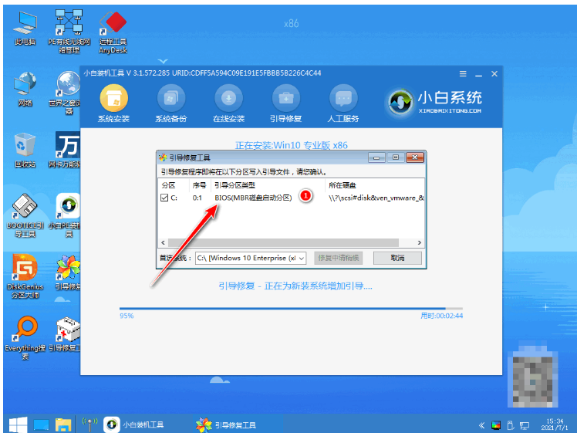Launch the AnyDesk remote tool shortcut

click(x=113, y=32)
